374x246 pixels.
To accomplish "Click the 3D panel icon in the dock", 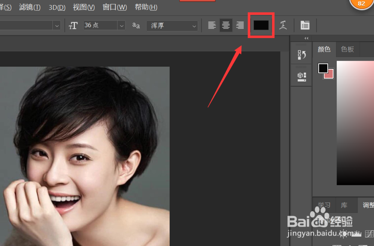I will [301, 75].
